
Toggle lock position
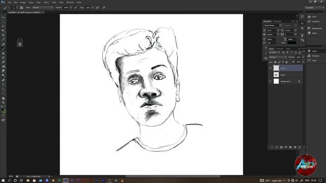[x=283, y=62]
